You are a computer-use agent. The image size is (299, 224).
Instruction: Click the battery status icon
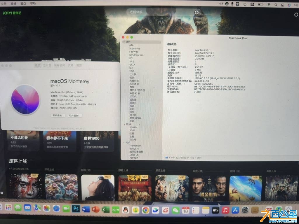[x=260, y=4]
